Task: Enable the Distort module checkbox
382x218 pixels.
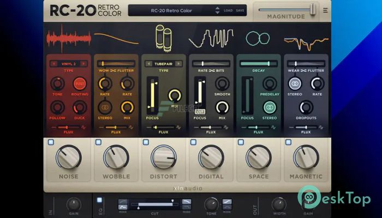Action: point(146,142)
